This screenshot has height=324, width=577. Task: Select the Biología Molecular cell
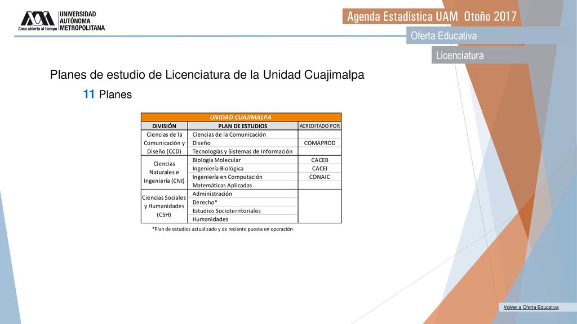242,160
